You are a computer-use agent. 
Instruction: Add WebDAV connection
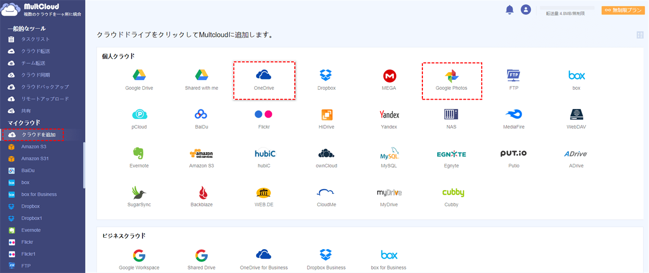(x=576, y=119)
